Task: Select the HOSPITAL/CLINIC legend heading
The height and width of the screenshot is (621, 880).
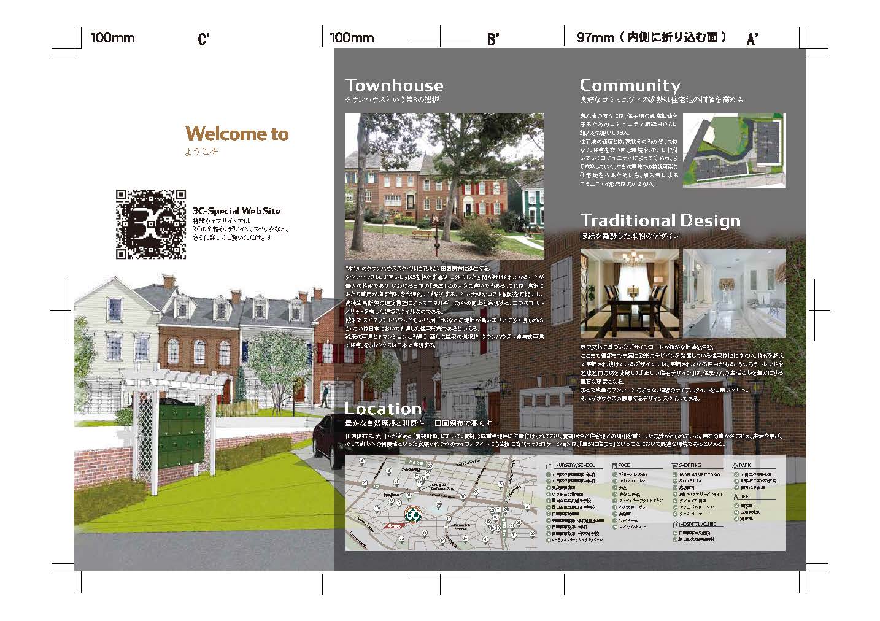Action: 698,525
